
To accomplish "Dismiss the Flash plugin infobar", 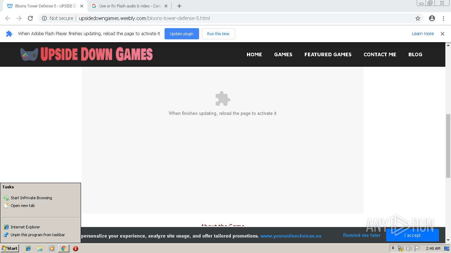I will click(443, 34).
